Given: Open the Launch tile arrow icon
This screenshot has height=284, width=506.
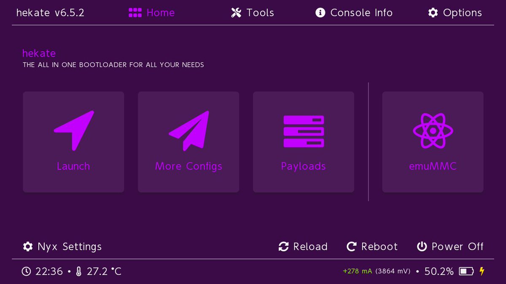Looking at the screenshot, I should [74, 130].
